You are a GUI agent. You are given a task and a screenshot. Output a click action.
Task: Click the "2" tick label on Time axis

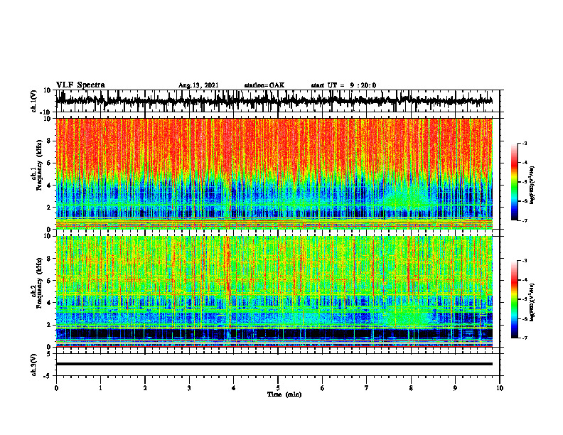click(x=145, y=388)
